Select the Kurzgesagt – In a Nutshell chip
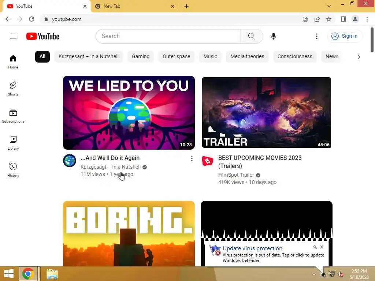375x281 pixels. coord(89,57)
